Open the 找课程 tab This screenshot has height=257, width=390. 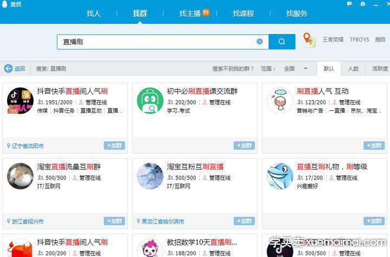click(x=243, y=14)
